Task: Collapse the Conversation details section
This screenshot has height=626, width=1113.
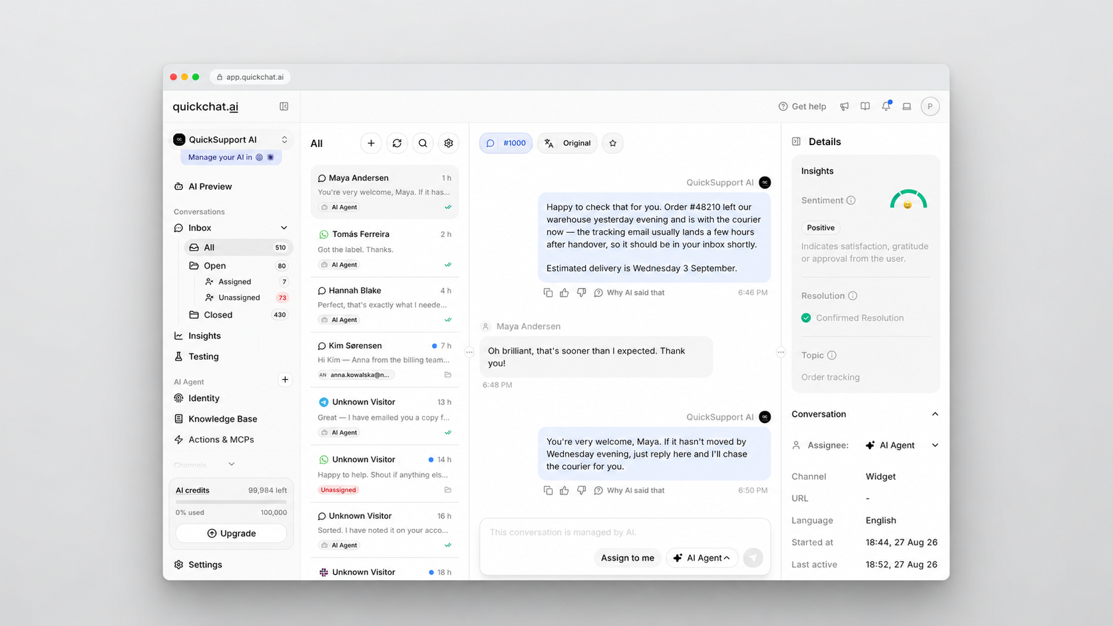Action: 935,414
